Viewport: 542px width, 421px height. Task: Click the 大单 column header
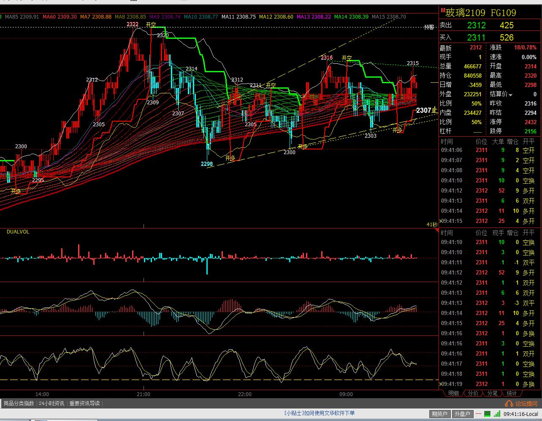[x=498, y=141]
